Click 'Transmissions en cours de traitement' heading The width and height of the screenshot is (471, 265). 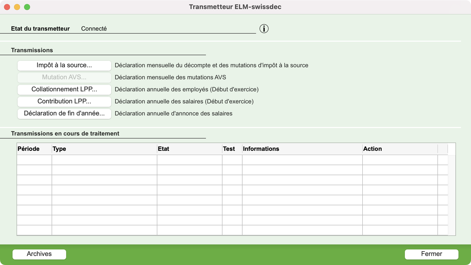point(65,134)
